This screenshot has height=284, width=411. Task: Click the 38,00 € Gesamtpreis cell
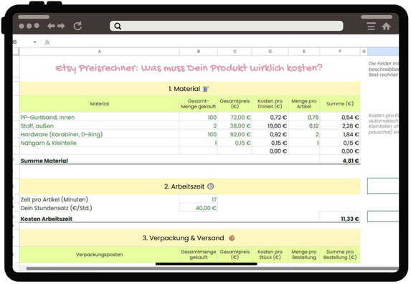click(235, 126)
